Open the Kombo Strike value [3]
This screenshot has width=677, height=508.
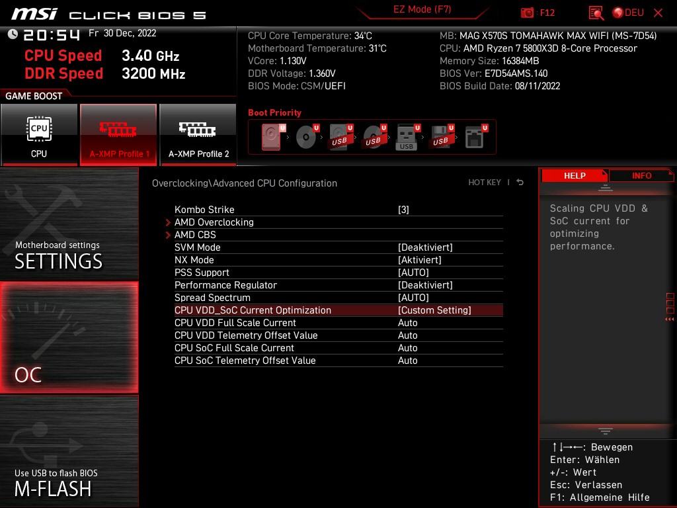point(403,210)
